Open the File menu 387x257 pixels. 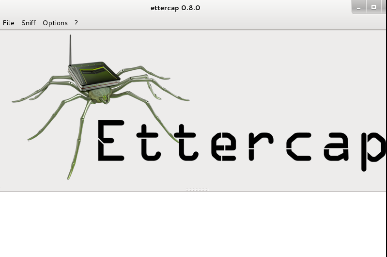pos(8,23)
